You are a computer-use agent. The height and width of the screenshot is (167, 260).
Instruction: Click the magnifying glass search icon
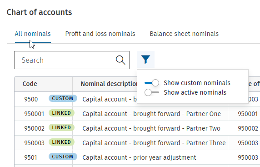[x=120, y=60]
